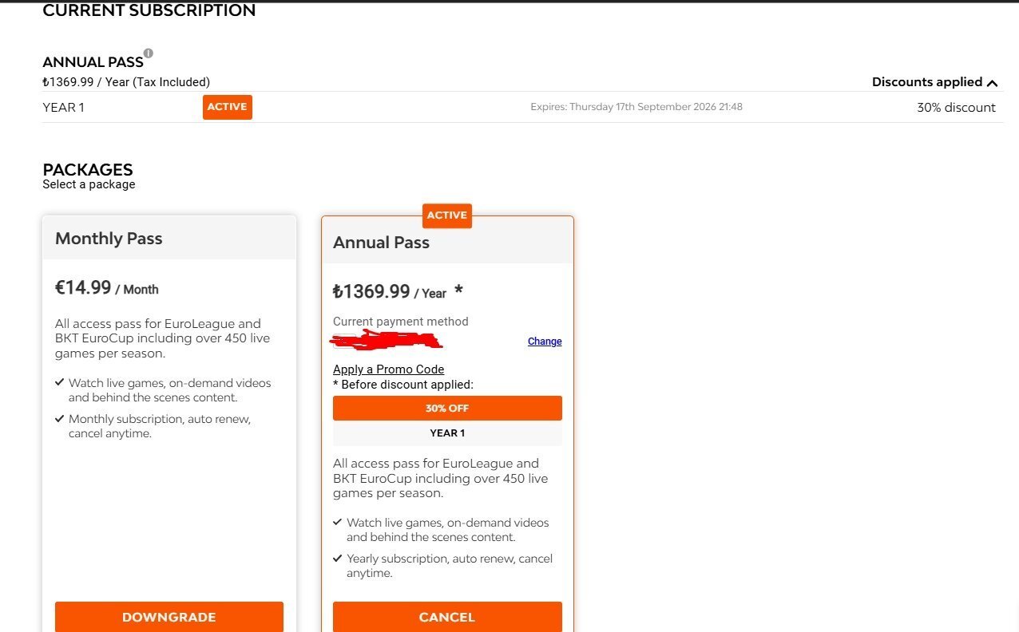Click the Discounts applied label
This screenshot has width=1019, height=632.
[x=926, y=82]
